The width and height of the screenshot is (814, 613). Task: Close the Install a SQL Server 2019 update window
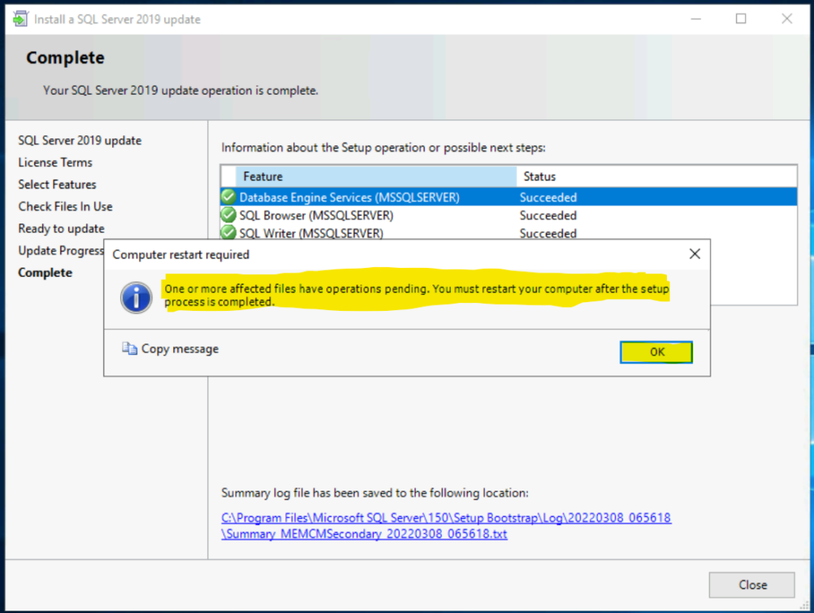tap(786, 19)
